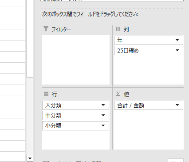Screen dimensions: 189x162
Task: Select the 合計 / 金額 field text
Action: pyautogui.click(x=130, y=105)
